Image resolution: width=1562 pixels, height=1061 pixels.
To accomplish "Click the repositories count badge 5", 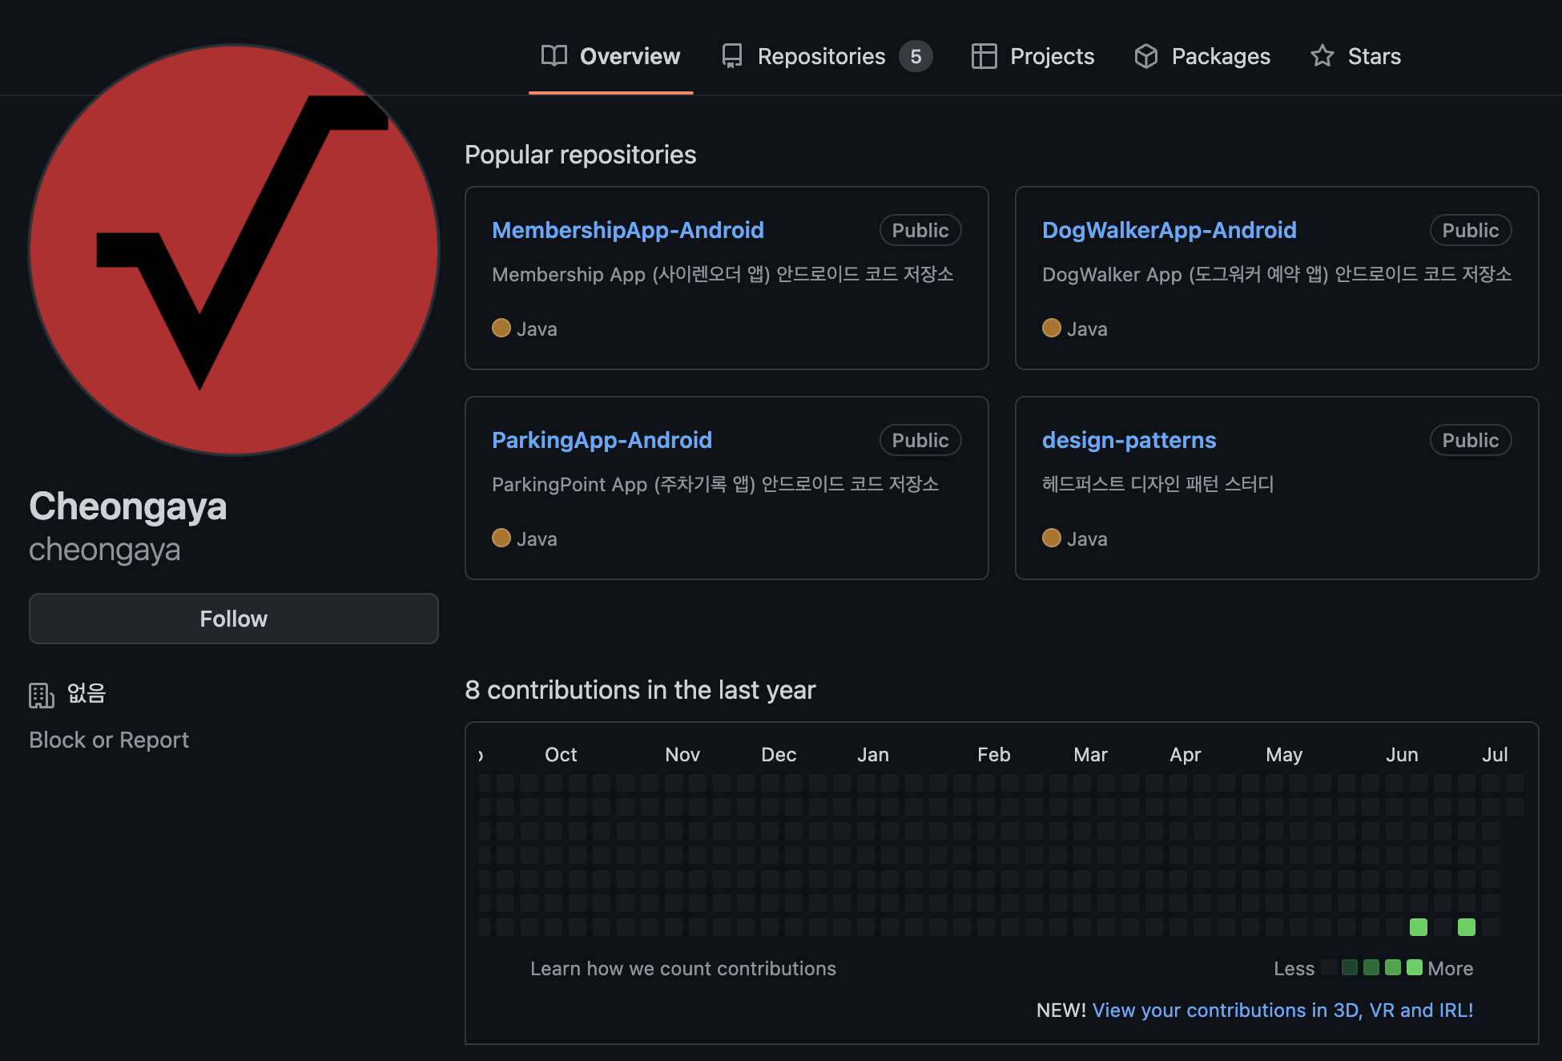I will (x=916, y=56).
